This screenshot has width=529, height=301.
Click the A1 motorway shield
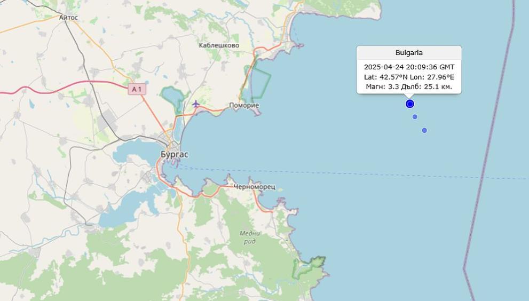pyautogui.click(x=137, y=89)
